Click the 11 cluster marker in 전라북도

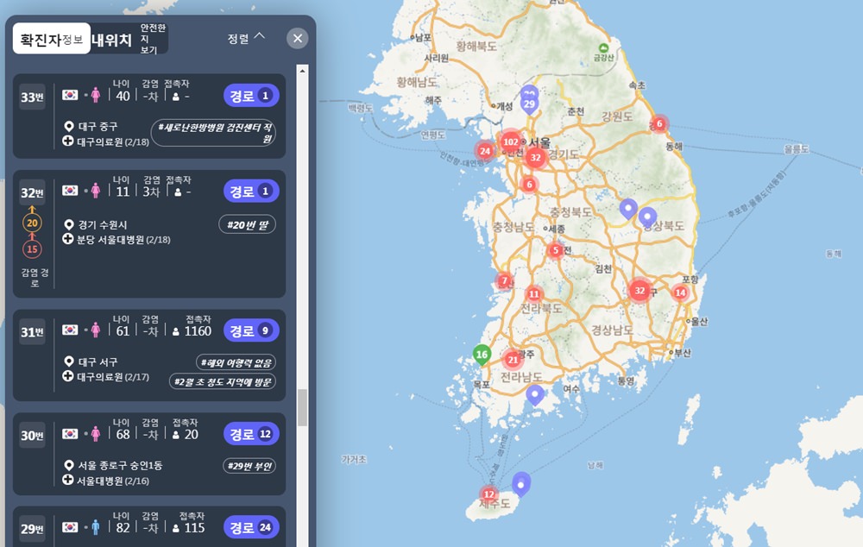click(x=534, y=294)
